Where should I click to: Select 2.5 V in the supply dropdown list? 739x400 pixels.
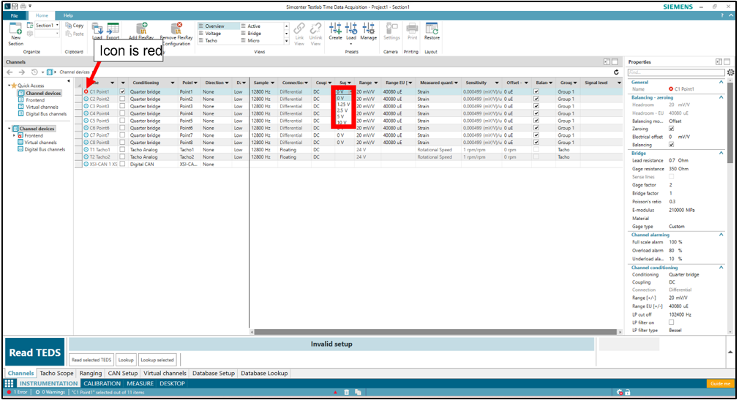tap(343, 110)
